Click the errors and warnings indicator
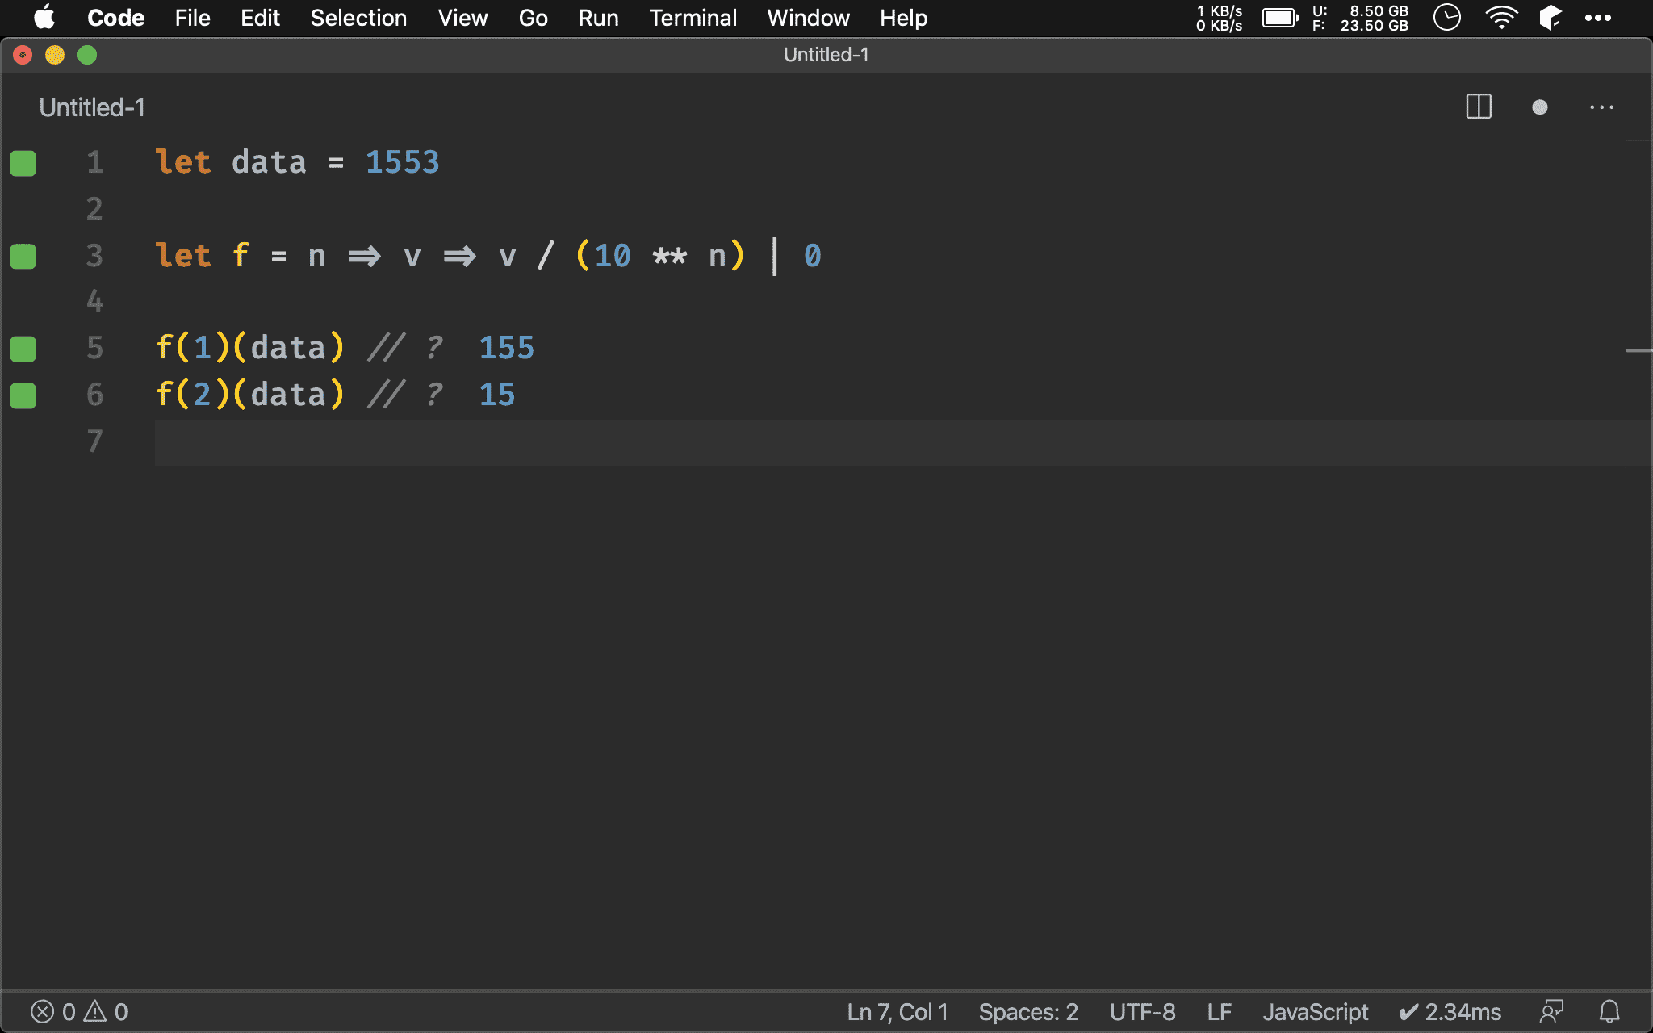The image size is (1653, 1033). click(x=79, y=1011)
